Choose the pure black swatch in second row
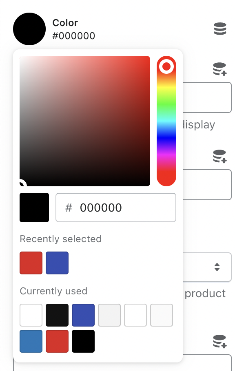Viewport: 235px width, 371px height. [83, 341]
